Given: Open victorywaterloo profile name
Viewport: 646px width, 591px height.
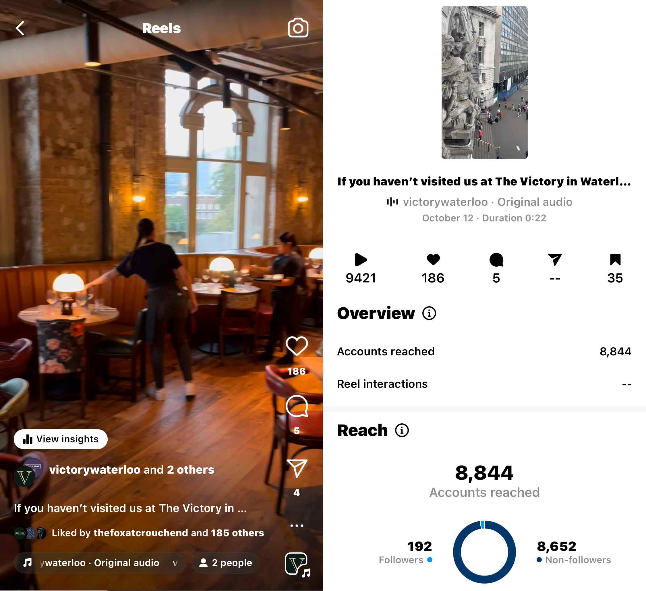Looking at the screenshot, I should (x=95, y=470).
